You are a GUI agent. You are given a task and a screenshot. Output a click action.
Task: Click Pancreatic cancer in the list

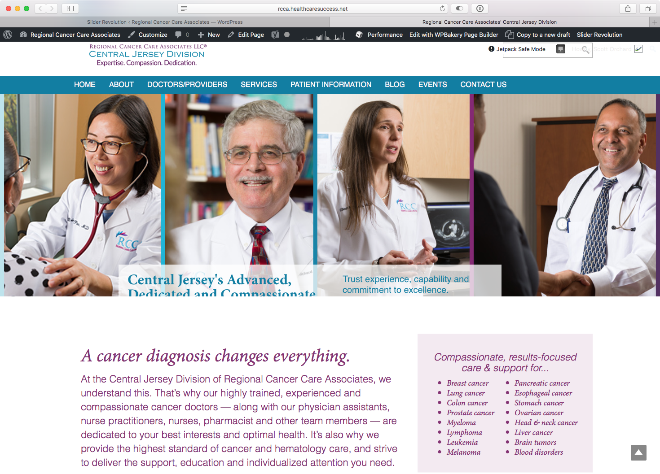click(x=542, y=383)
